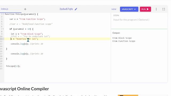Click commented 'Try to redeclare let' line
This screenshot has height=96, width=171.
point(30,36)
